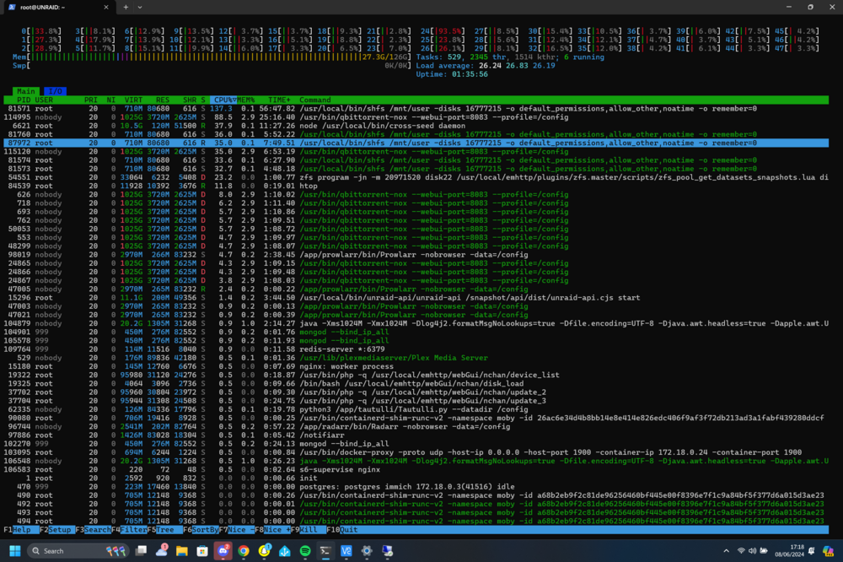Click the taskbar Search box
The width and height of the screenshot is (843, 562).
point(78,551)
